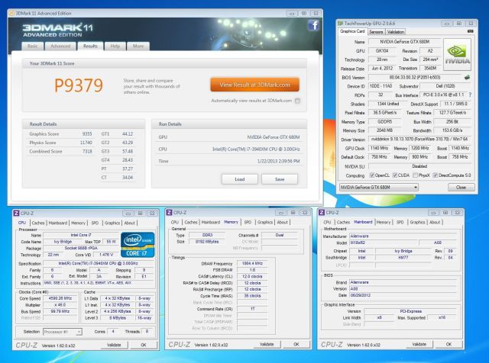Switch to the Advanced tab in 3DMark 11
Screen dimensions: 489x363
(x=60, y=46)
